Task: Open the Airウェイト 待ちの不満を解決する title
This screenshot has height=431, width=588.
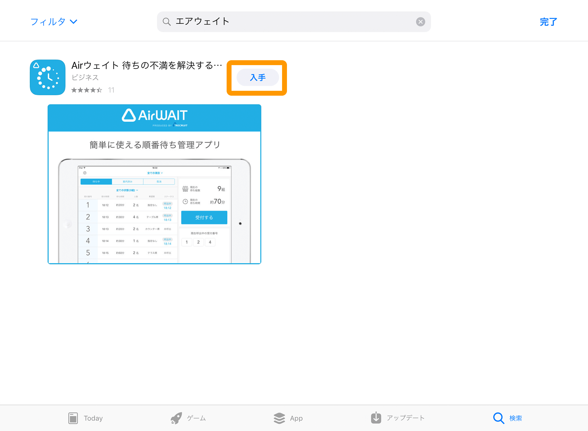Action: 147,65
